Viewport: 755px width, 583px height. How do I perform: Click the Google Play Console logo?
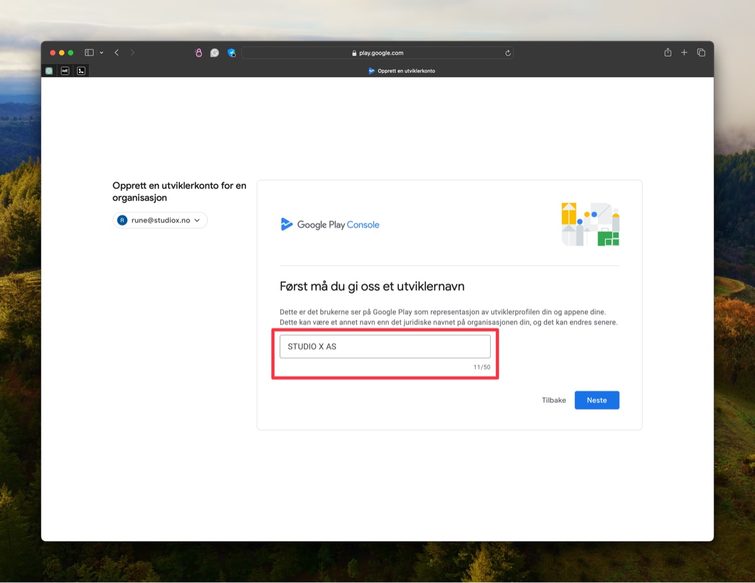pyautogui.click(x=330, y=225)
